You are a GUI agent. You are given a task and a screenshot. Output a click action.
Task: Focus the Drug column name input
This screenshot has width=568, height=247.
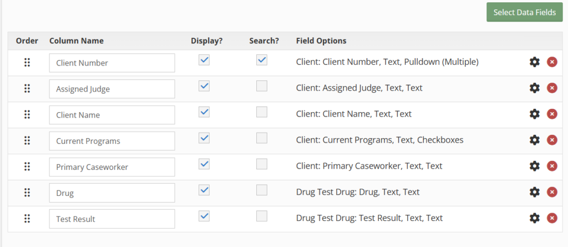111,193
